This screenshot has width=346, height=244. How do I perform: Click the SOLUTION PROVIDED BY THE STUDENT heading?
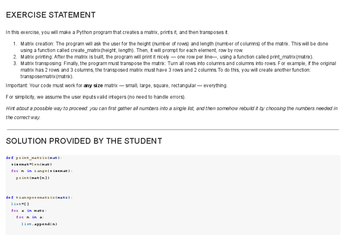pyautogui.click(x=84, y=141)
